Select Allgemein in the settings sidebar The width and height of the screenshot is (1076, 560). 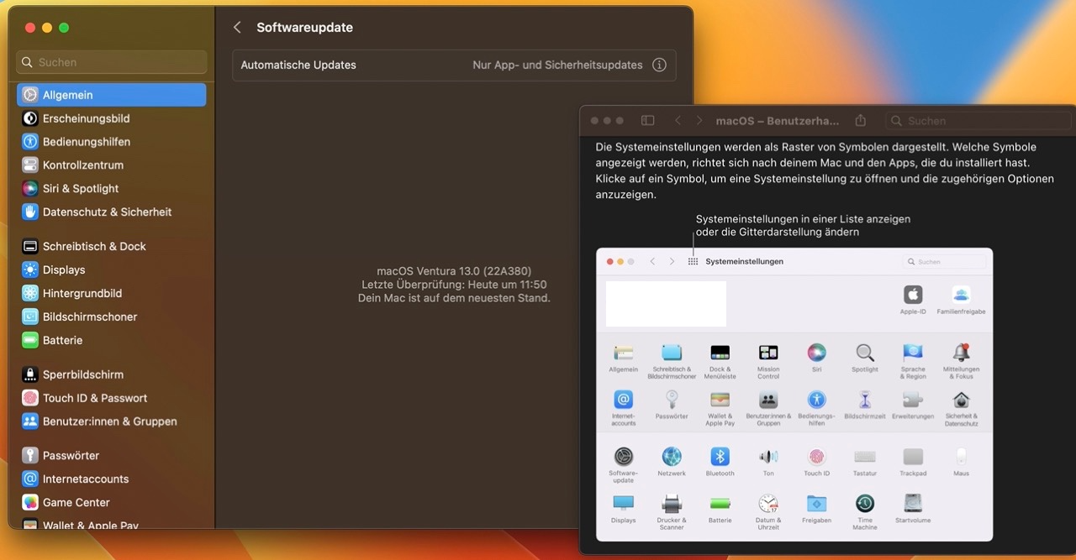click(111, 95)
